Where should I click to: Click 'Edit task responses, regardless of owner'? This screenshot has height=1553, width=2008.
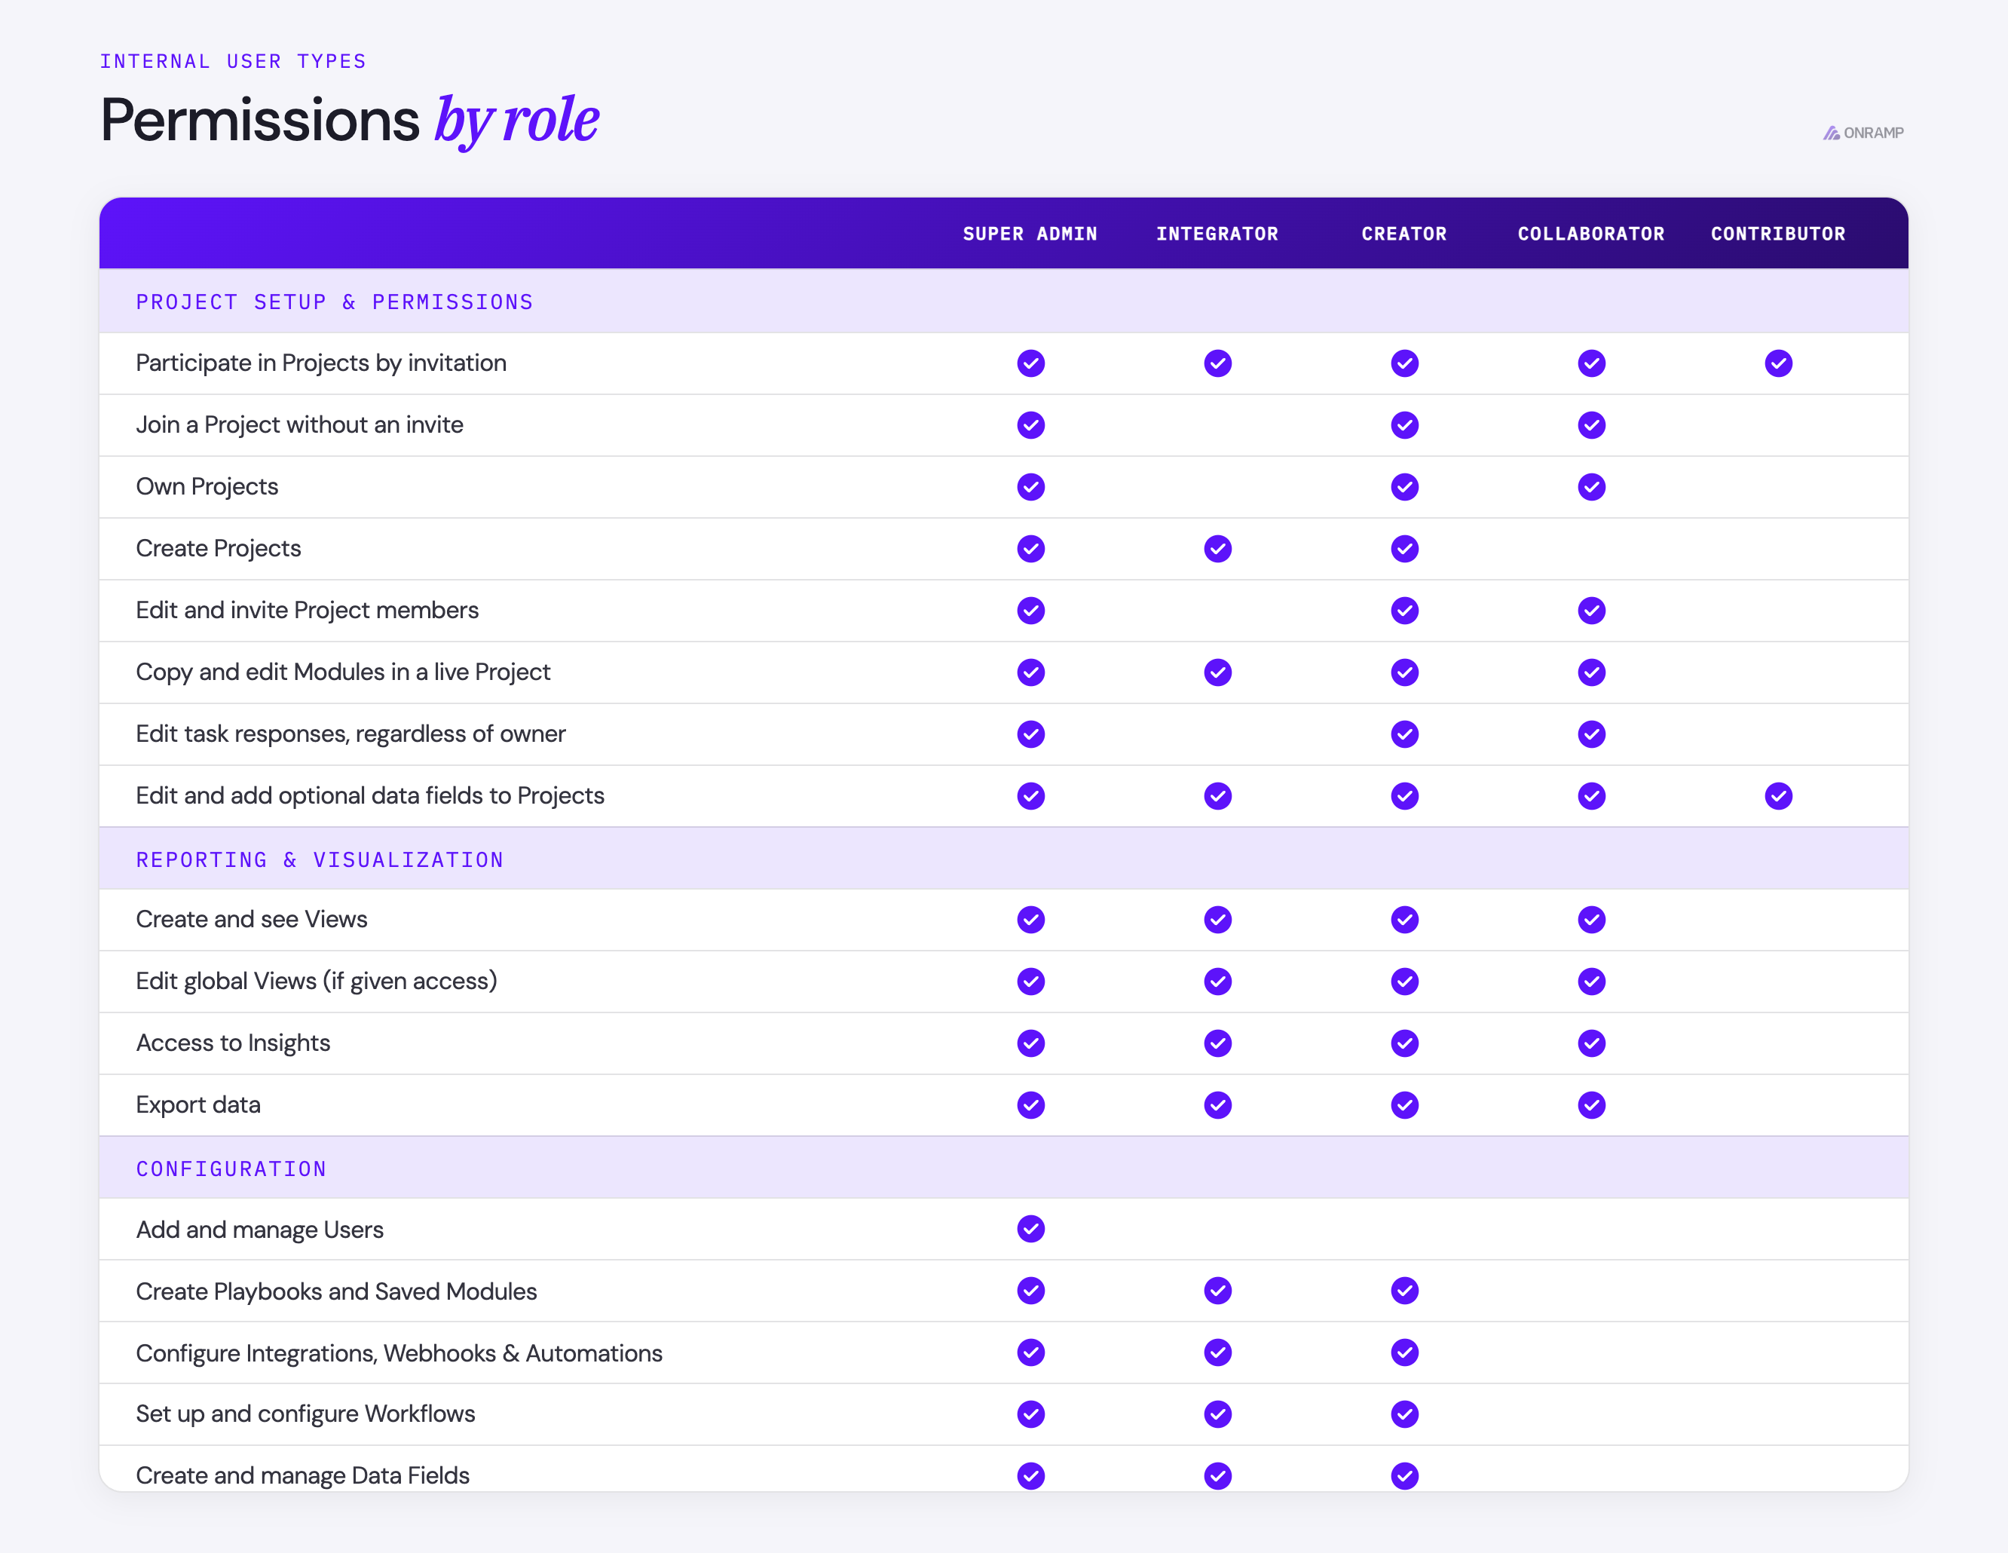coord(350,734)
